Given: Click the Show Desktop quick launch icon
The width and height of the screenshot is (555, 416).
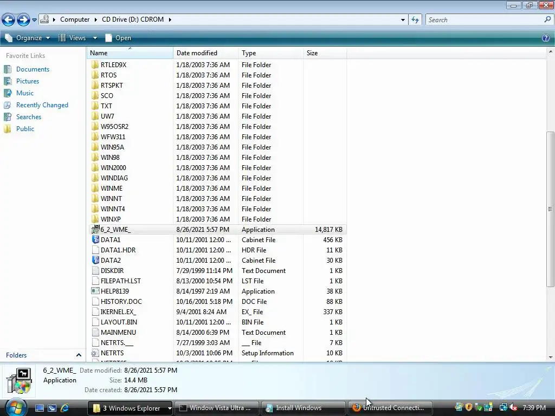Looking at the screenshot, I should coord(39,408).
